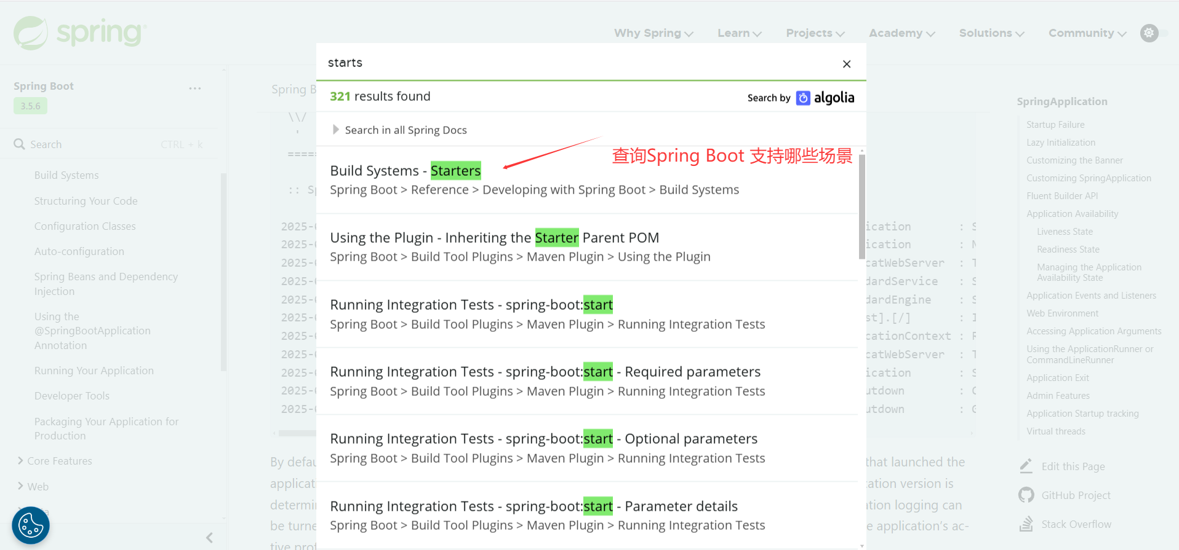Open the Spring Boot ellipsis menu
The image size is (1179, 550).
[x=195, y=88]
